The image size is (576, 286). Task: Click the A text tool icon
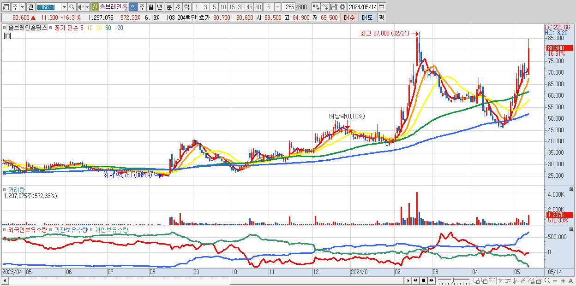[570, 280]
